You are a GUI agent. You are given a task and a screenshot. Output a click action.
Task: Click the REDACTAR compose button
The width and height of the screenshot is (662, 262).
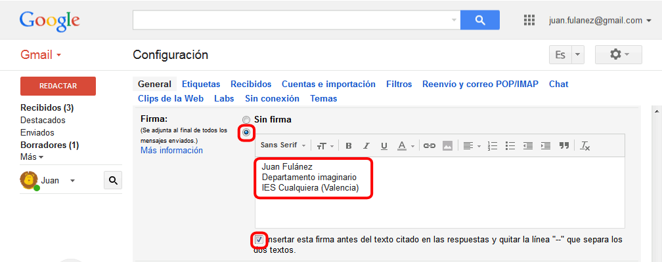(x=58, y=86)
